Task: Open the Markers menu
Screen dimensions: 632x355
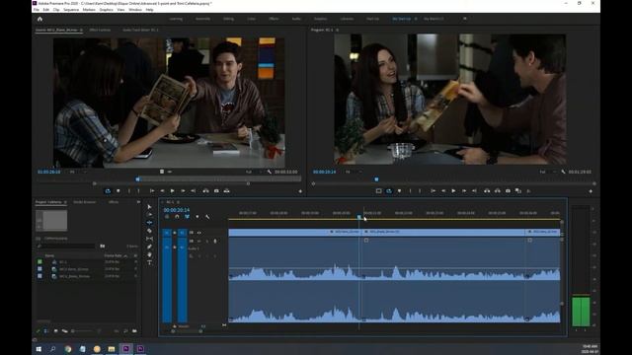Action: click(89, 10)
